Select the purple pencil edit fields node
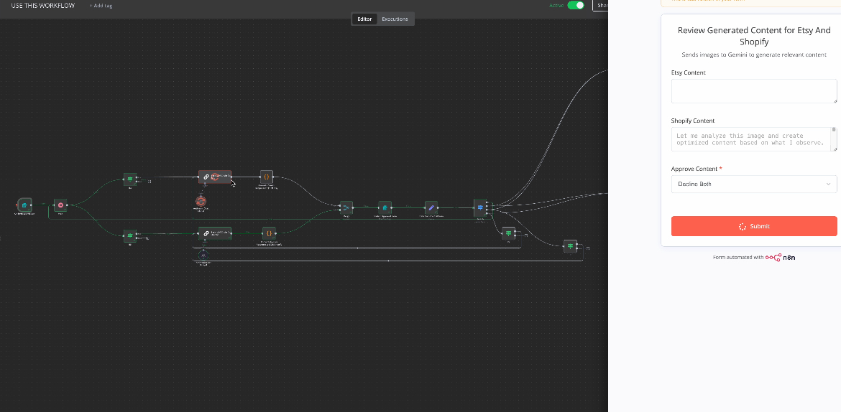The width and height of the screenshot is (841, 412). pos(431,207)
